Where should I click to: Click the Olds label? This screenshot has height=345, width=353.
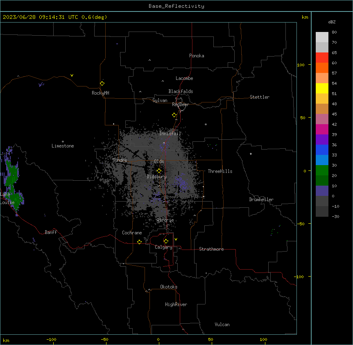click(x=159, y=161)
